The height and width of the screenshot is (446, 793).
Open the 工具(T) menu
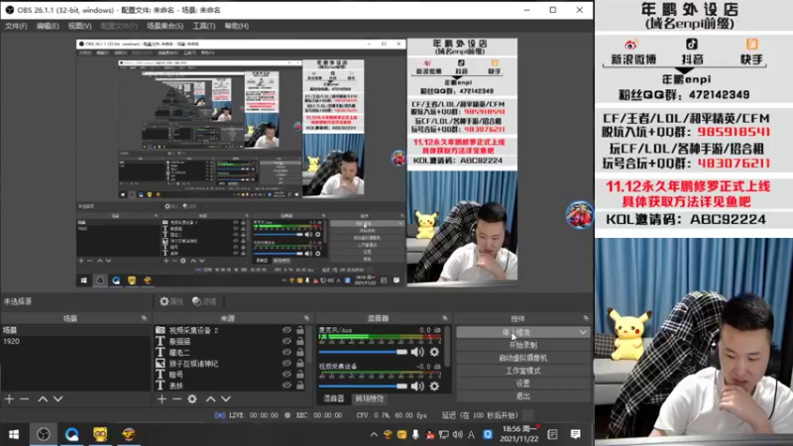pos(204,26)
